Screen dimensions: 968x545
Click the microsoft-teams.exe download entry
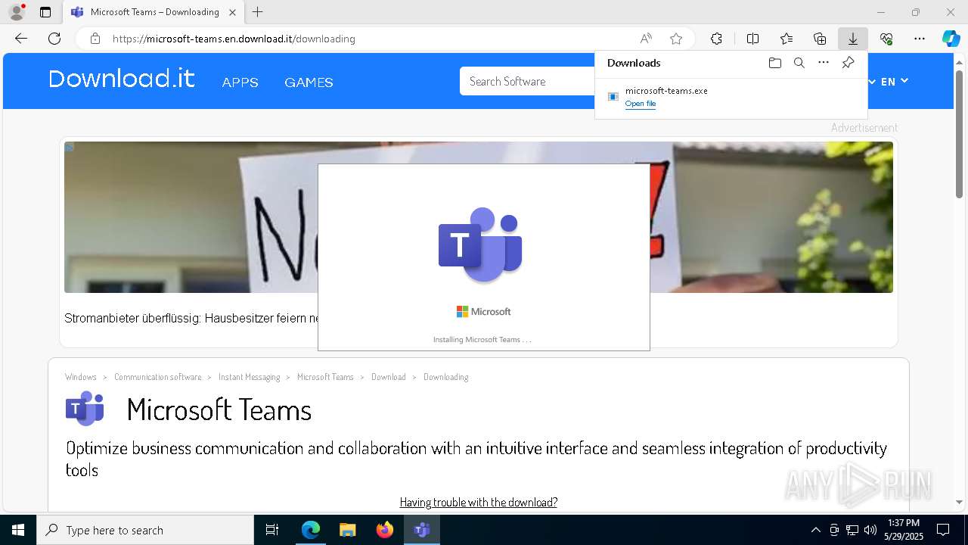coord(731,97)
